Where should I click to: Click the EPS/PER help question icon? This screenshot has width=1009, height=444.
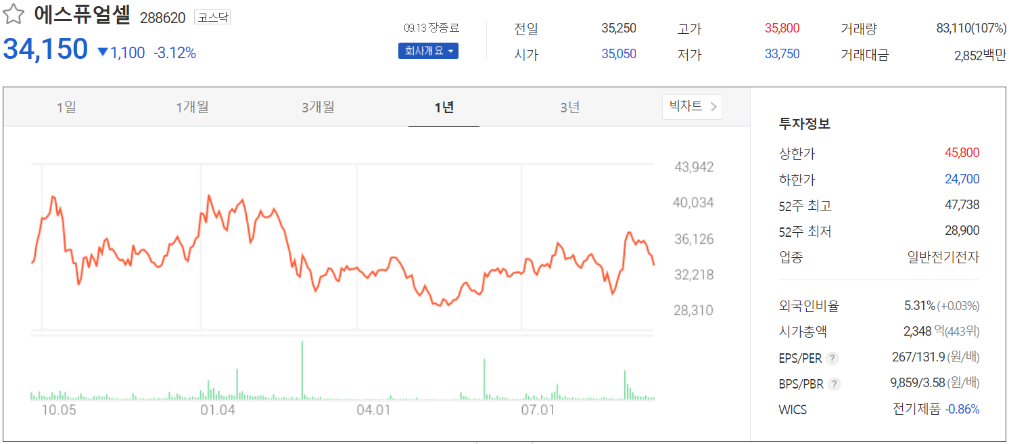(832, 358)
